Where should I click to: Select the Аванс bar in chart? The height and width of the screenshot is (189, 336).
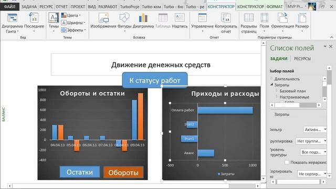point(206,153)
